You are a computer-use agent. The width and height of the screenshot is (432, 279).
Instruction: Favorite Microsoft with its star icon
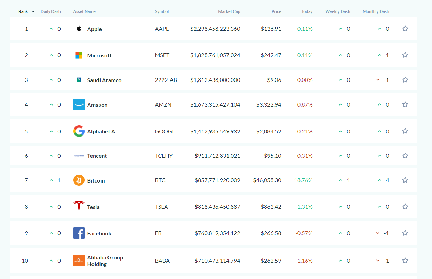[x=405, y=55]
